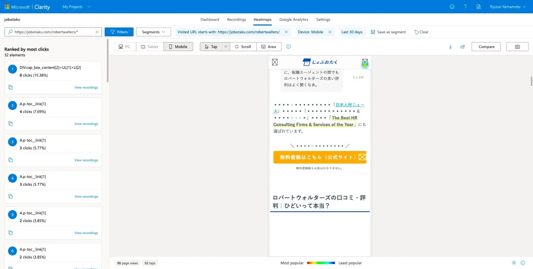Take a screenshot with the camera button
Screen dimensions: 533x269
517,47
